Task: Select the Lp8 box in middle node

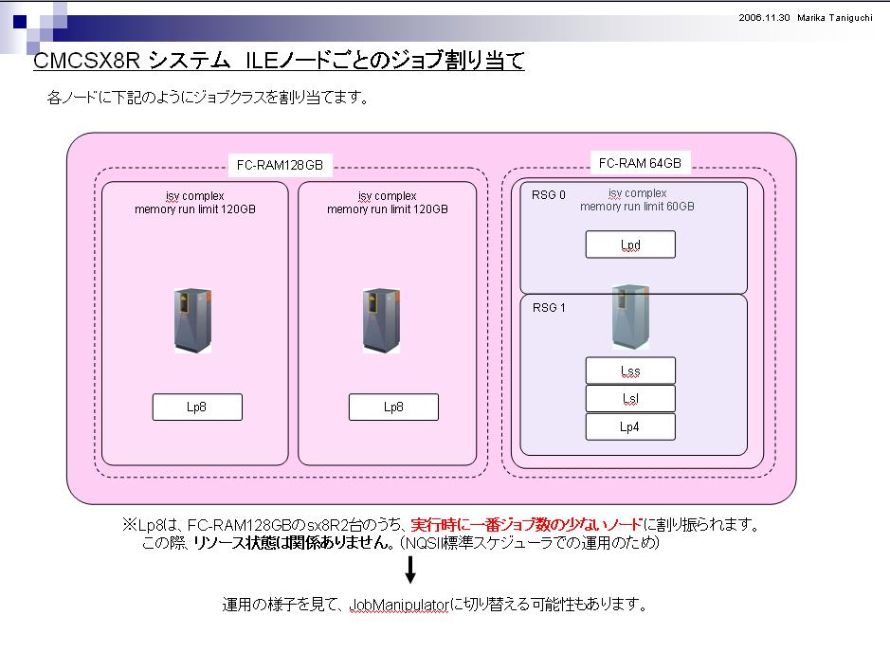Action: pos(393,407)
